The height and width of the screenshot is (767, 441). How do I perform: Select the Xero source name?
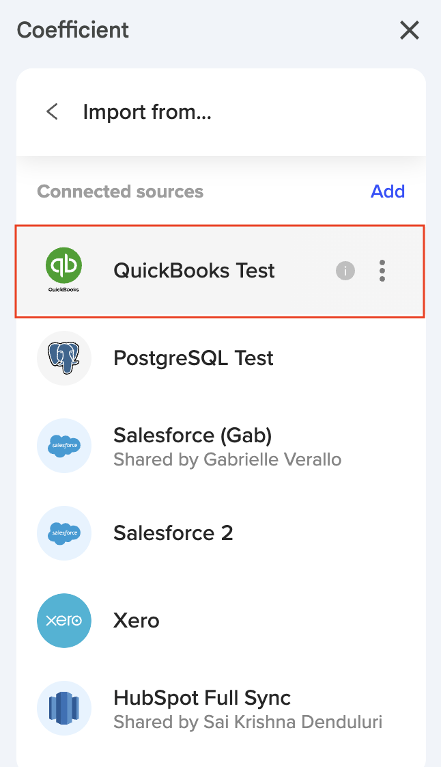(x=136, y=621)
